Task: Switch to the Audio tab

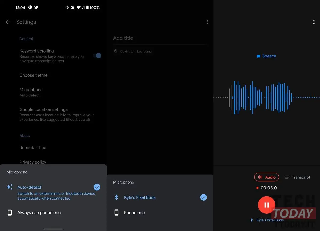Action: point(267,177)
